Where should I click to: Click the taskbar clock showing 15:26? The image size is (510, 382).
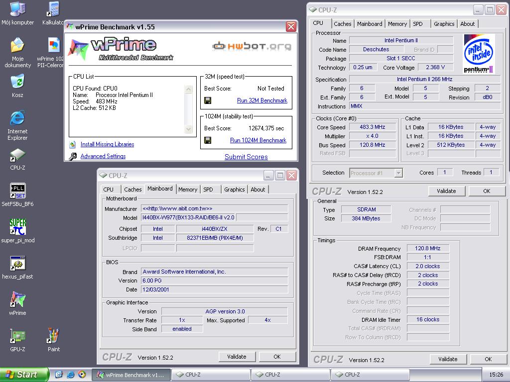496,375
